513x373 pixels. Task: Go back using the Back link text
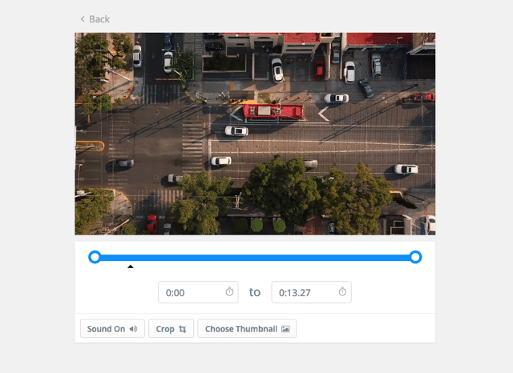click(x=99, y=19)
